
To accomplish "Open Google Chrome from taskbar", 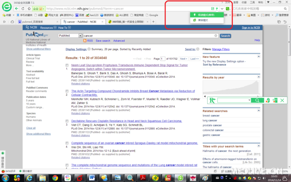I will click(x=55, y=178).
